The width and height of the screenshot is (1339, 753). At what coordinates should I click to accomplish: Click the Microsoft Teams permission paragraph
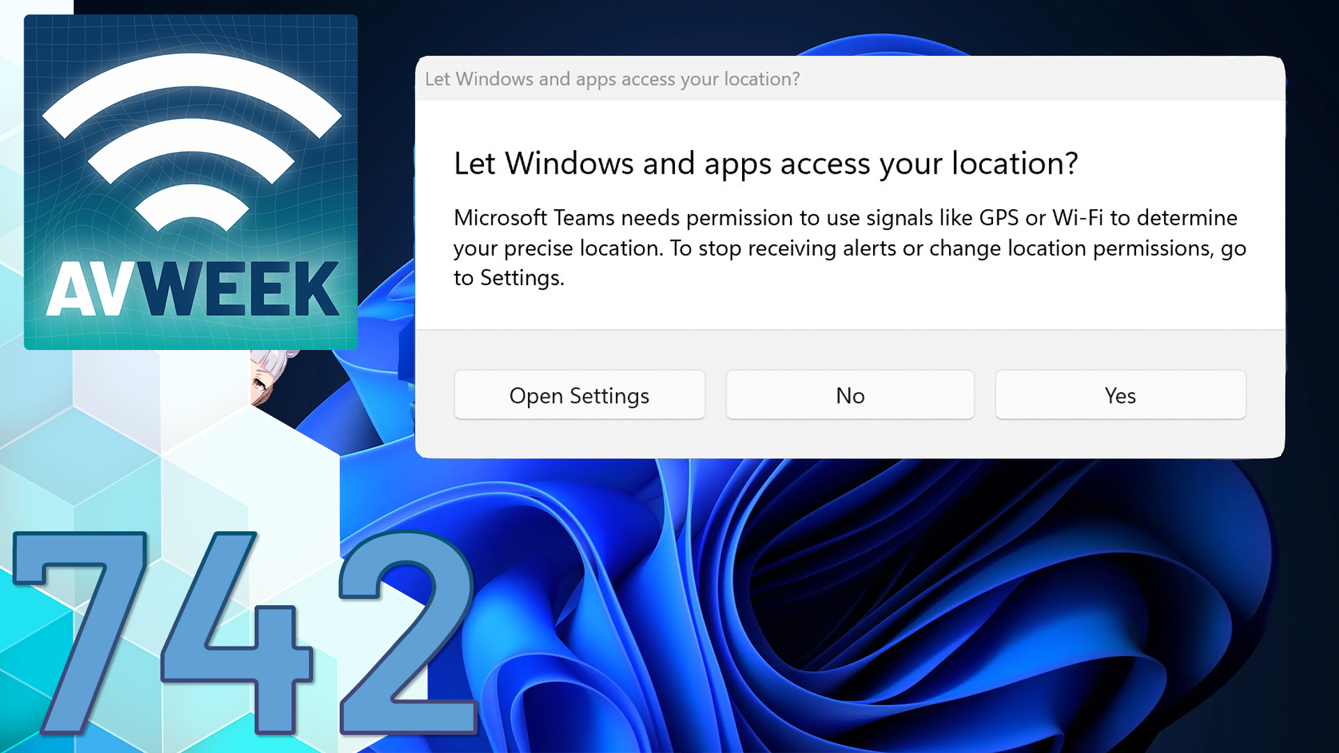pos(849,248)
